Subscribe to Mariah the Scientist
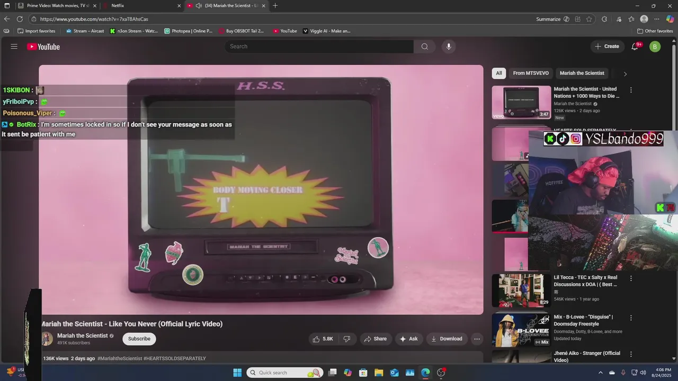The image size is (678, 381). tap(139, 339)
